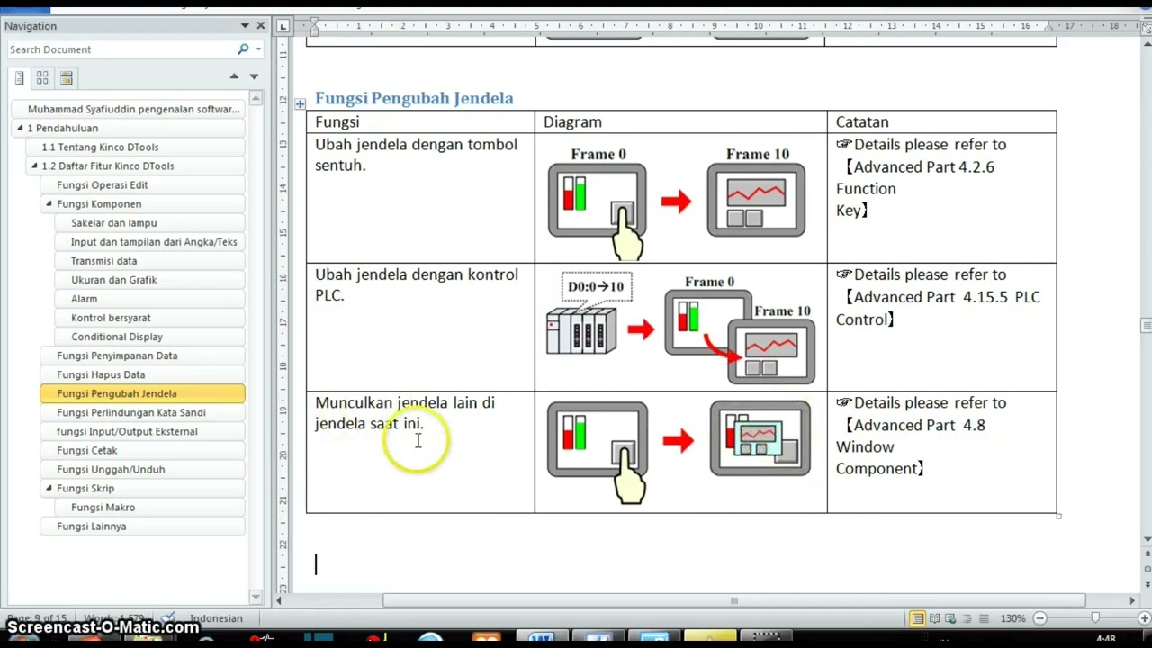Image resolution: width=1152 pixels, height=648 pixels.
Task: Click the search magnifier icon
Action: click(x=243, y=49)
